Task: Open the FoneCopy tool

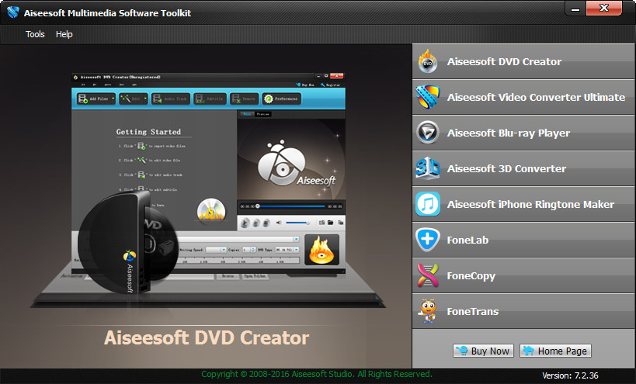Action: click(x=523, y=275)
